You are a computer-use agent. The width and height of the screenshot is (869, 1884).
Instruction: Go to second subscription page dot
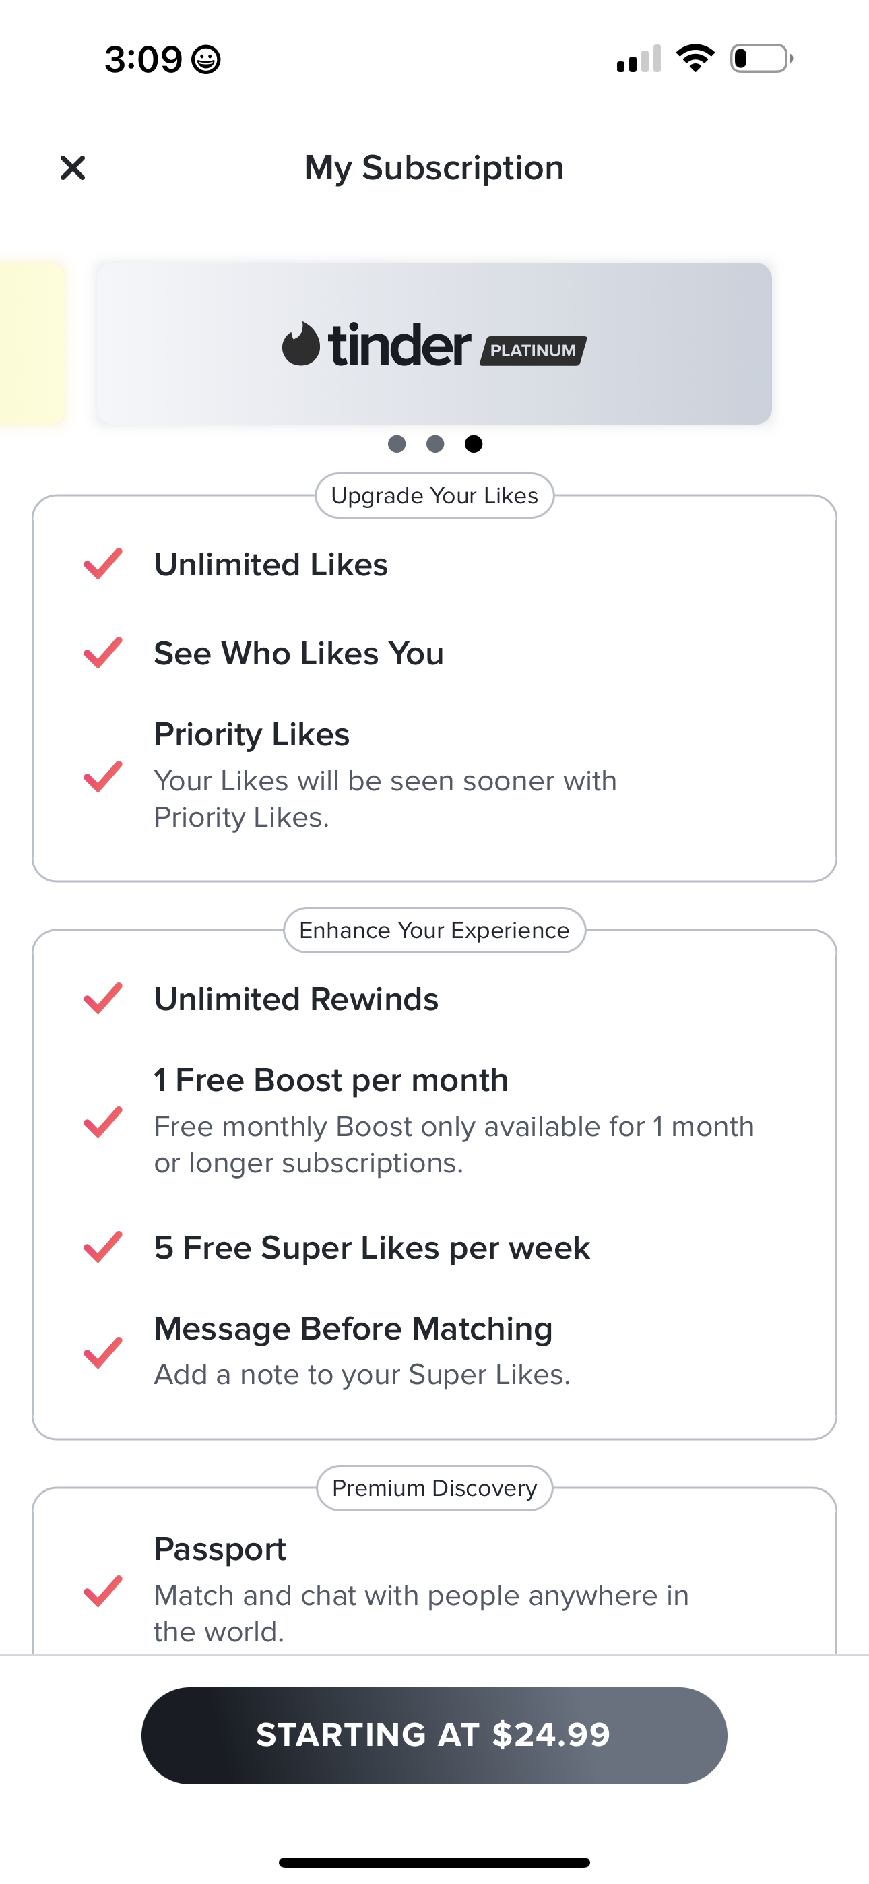click(x=435, y=444)
